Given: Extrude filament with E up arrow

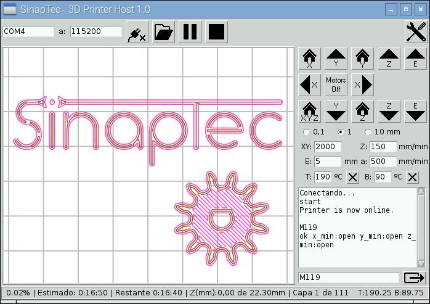Looking at the screenshot, I should [x=415, y=58].
